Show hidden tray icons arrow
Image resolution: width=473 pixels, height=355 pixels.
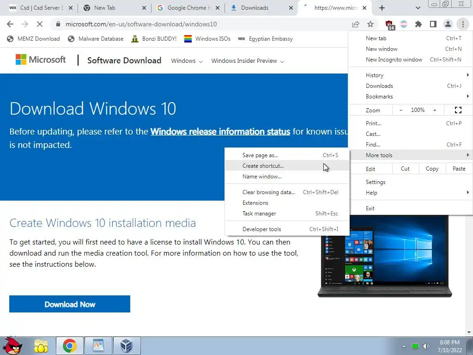click(x=404, y=346)
